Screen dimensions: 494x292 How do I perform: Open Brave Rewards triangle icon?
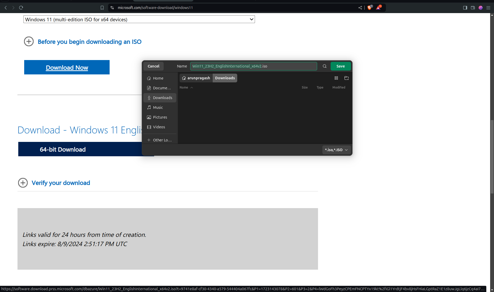[x=378, y=7]
